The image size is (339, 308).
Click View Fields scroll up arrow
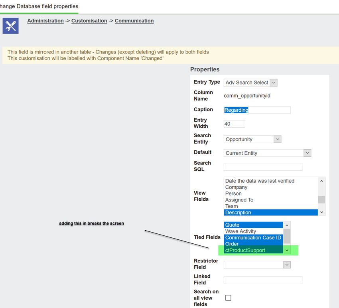(x=322, y=181)
